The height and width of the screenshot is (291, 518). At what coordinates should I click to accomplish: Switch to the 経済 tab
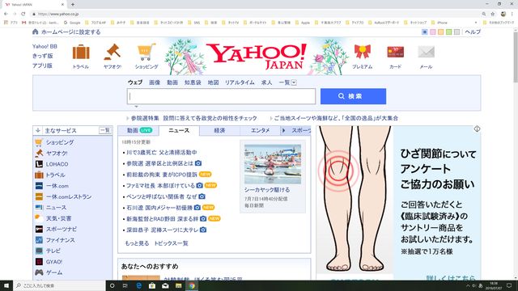tap(219, 131)
